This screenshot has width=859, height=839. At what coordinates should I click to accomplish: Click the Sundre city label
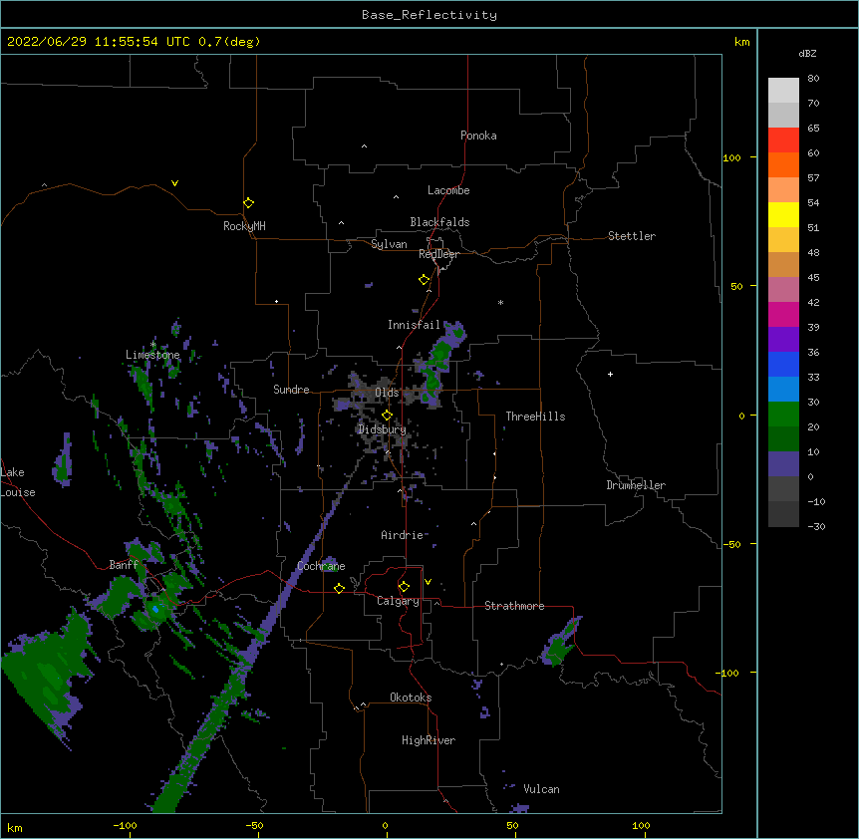291,390
